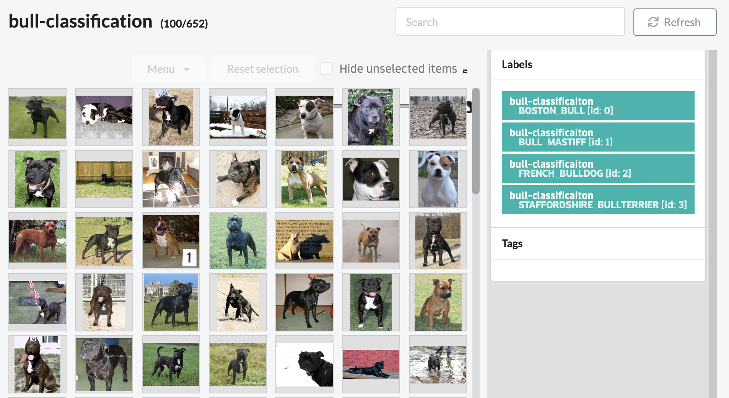Image resolution: width=729 pixels, height=398 pixels.
Task: Select the BOSTON_BULL [id: 0] label
Action: (598, 106)
